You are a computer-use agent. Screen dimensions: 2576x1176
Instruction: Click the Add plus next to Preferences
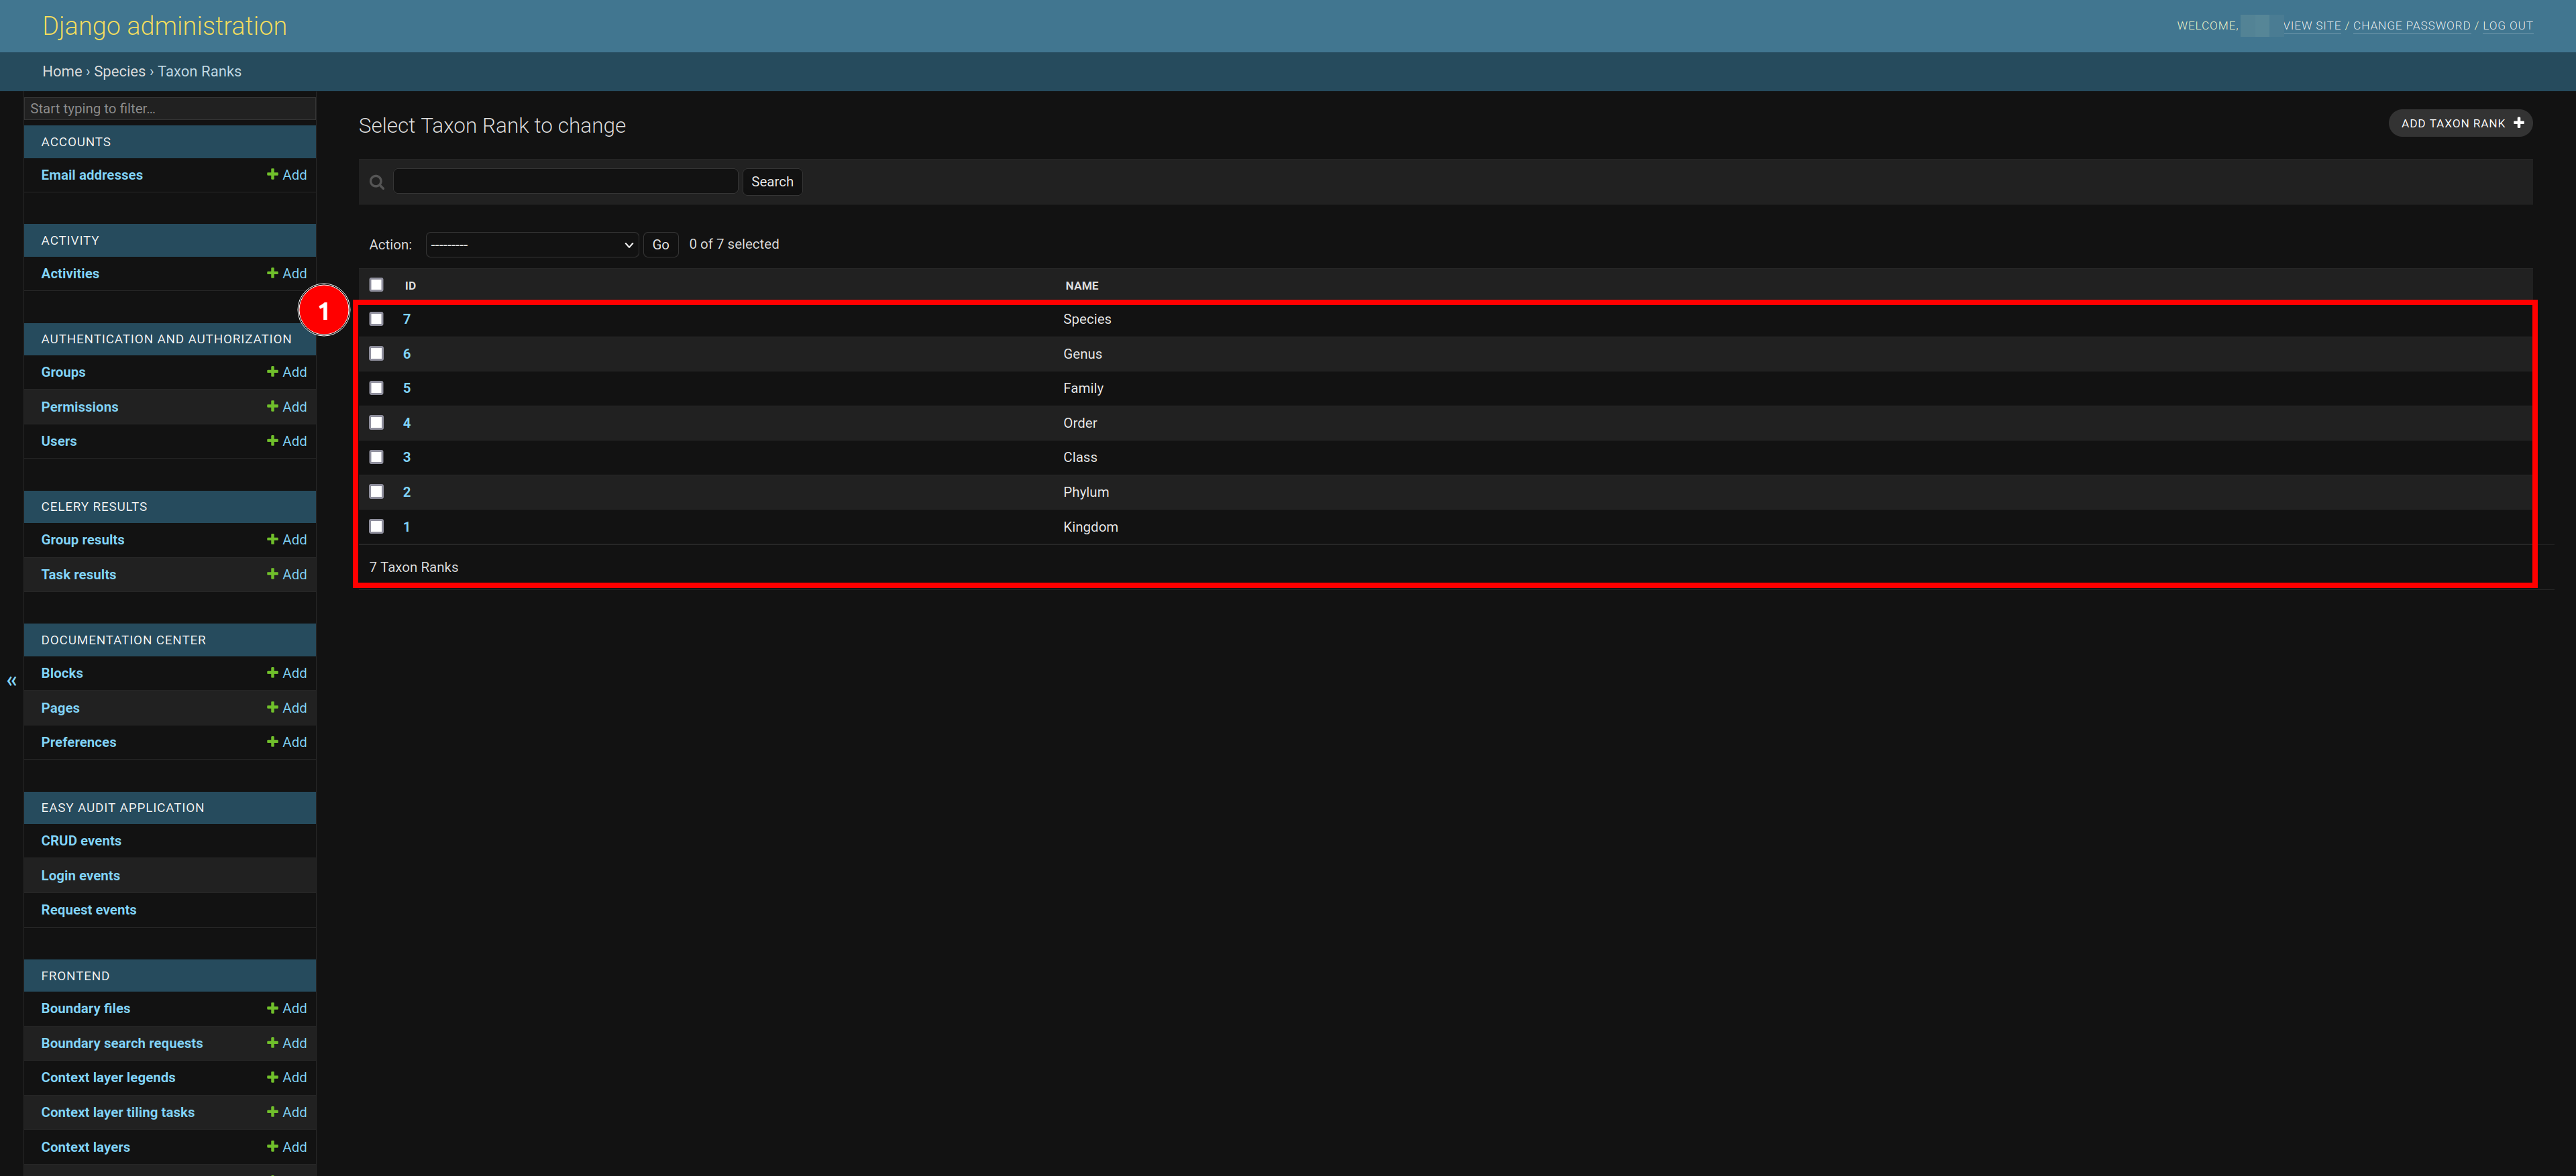286,742
